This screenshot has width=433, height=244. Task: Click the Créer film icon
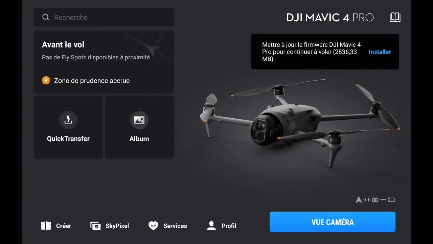(46, 226)
